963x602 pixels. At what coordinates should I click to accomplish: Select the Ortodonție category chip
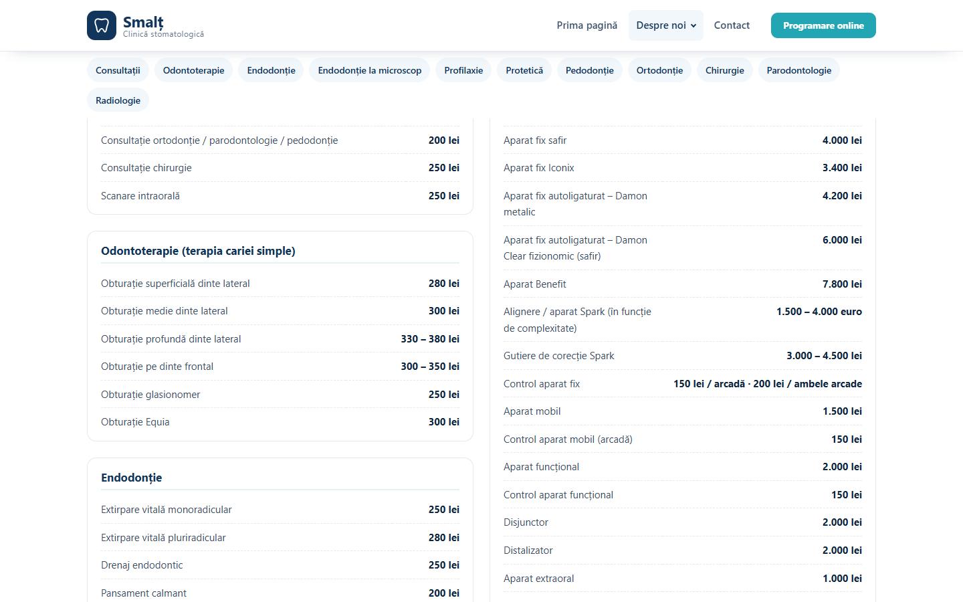tap(659, 70)
